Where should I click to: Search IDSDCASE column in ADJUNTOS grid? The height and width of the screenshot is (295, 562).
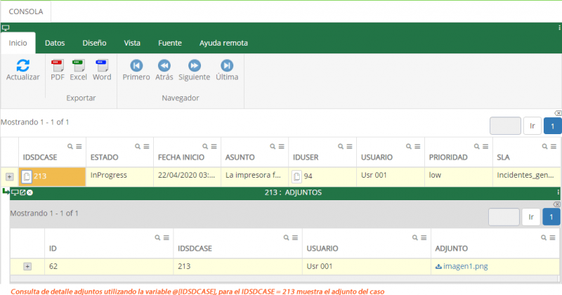(286, 237)
